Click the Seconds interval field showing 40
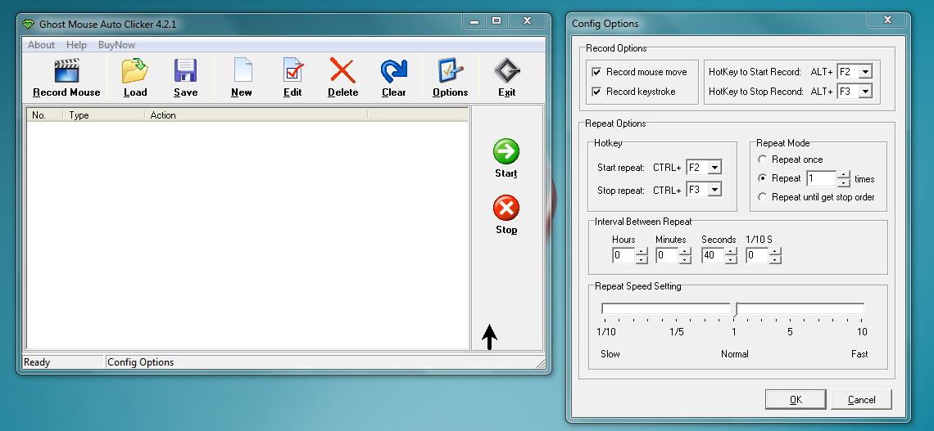 click(713, 256)
